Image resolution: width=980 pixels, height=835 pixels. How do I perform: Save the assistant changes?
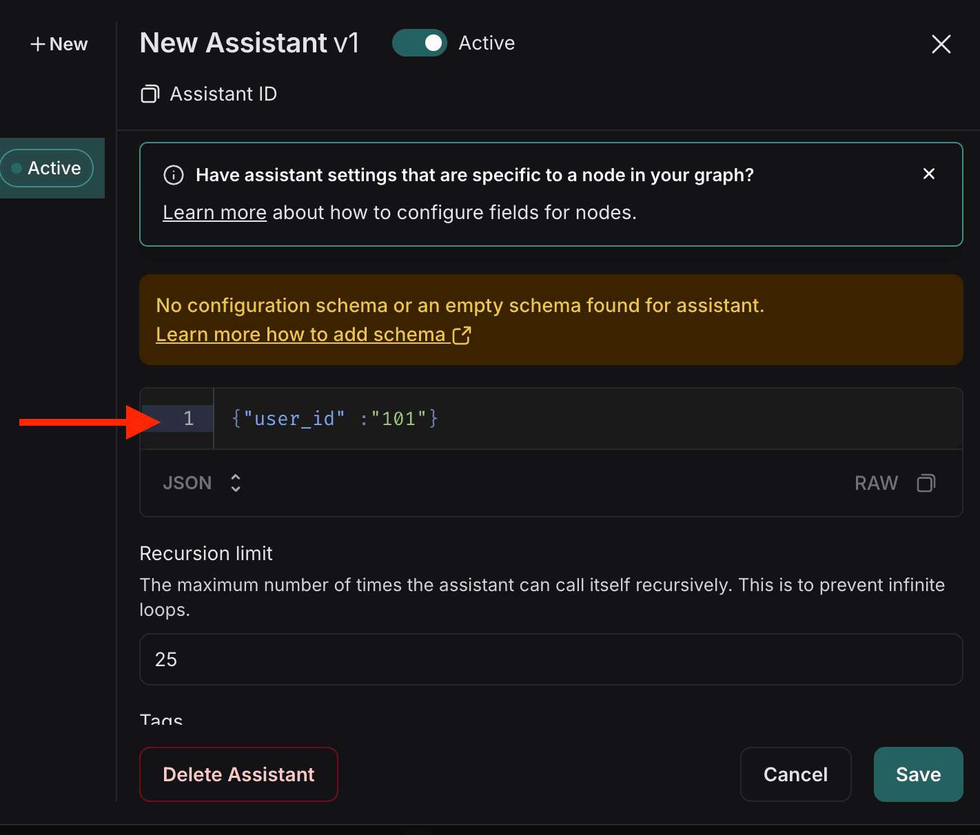918,774
